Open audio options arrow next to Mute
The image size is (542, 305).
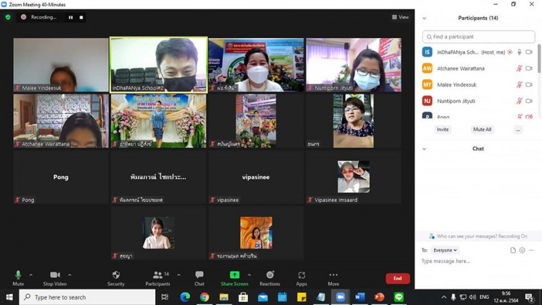tap(30, 275)
